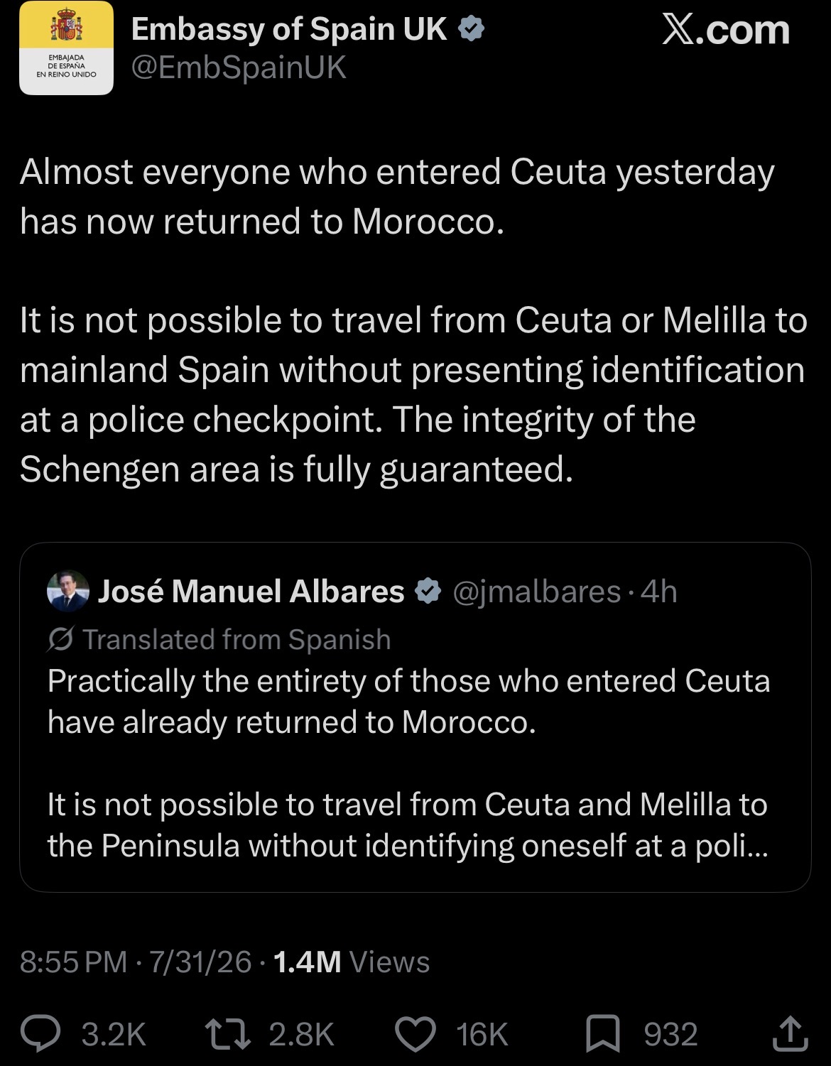Open José Manuel Albares' profile picture
The height and width of the screenshot is (1066, 831).
(x=68, y=591)
